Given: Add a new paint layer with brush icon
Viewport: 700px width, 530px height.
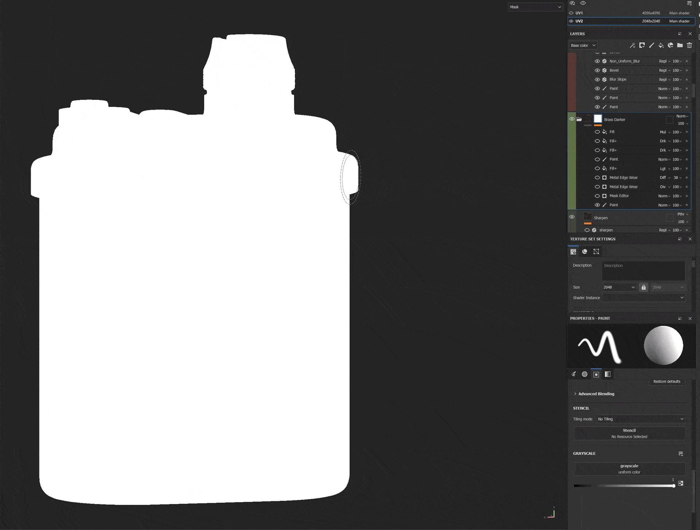Looking at the screenshot, I should click(x=652, y=45).
